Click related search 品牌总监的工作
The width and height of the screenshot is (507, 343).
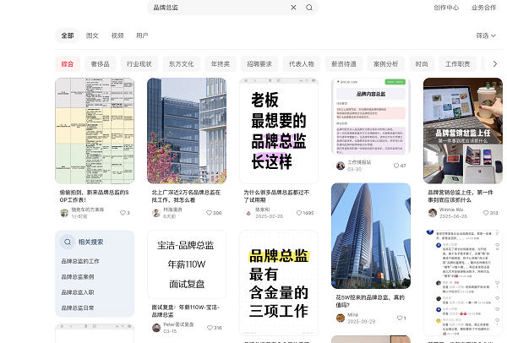(x=80, y=261)
